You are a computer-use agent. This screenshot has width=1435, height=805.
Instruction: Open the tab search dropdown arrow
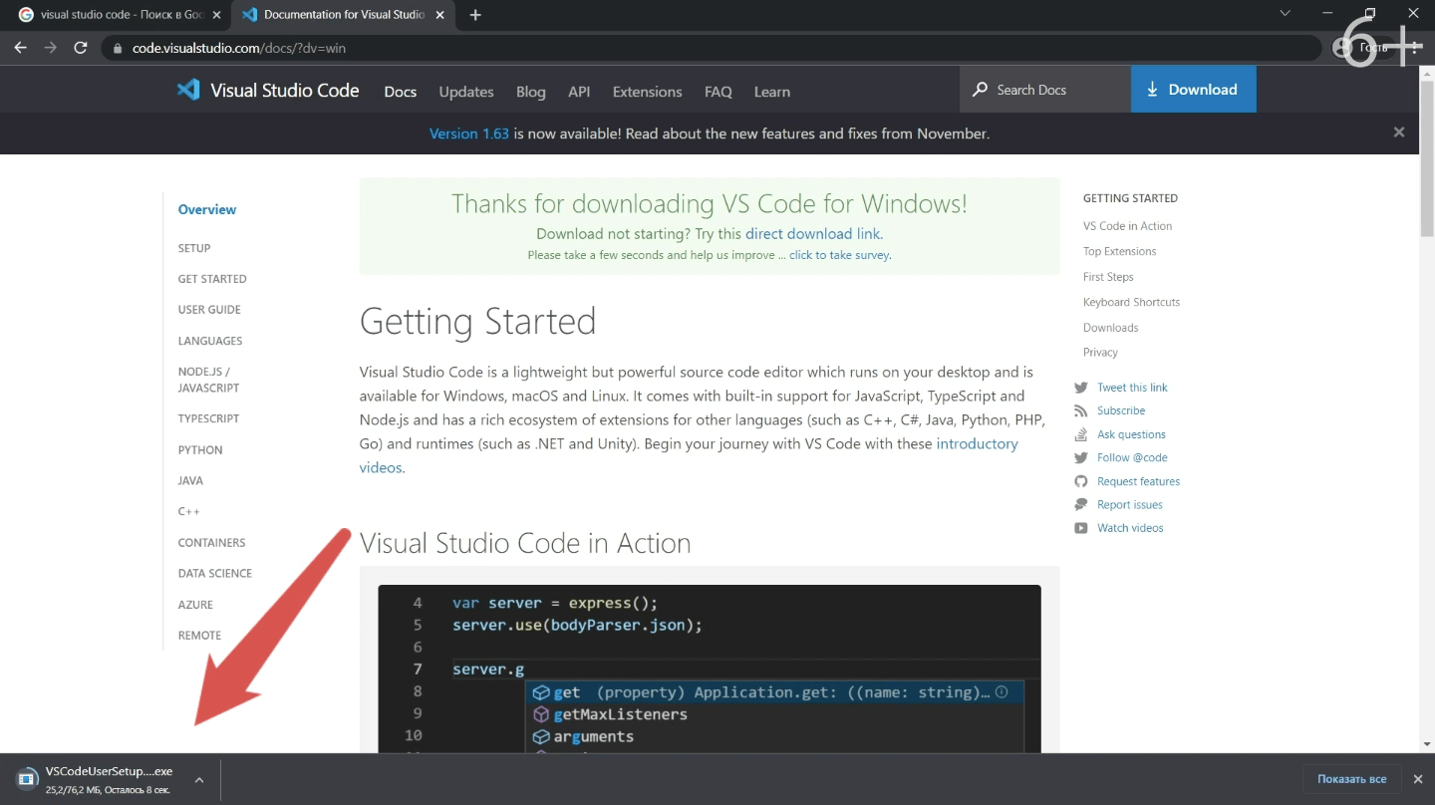point(1285,14)
